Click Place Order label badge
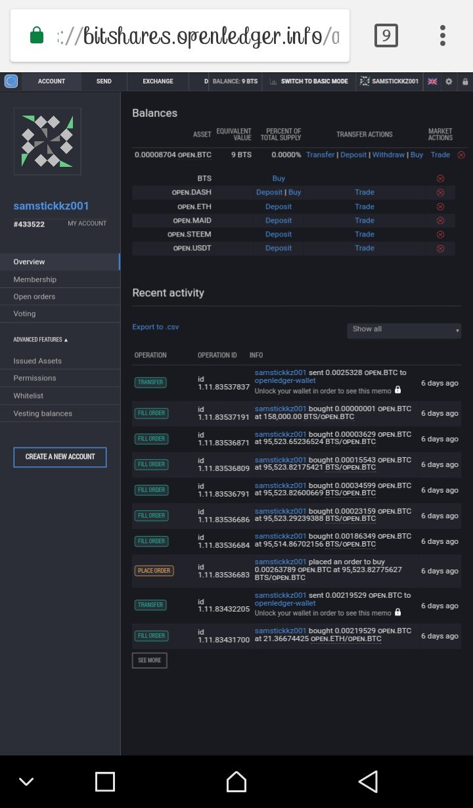473x808 pixels. (154, 571)
